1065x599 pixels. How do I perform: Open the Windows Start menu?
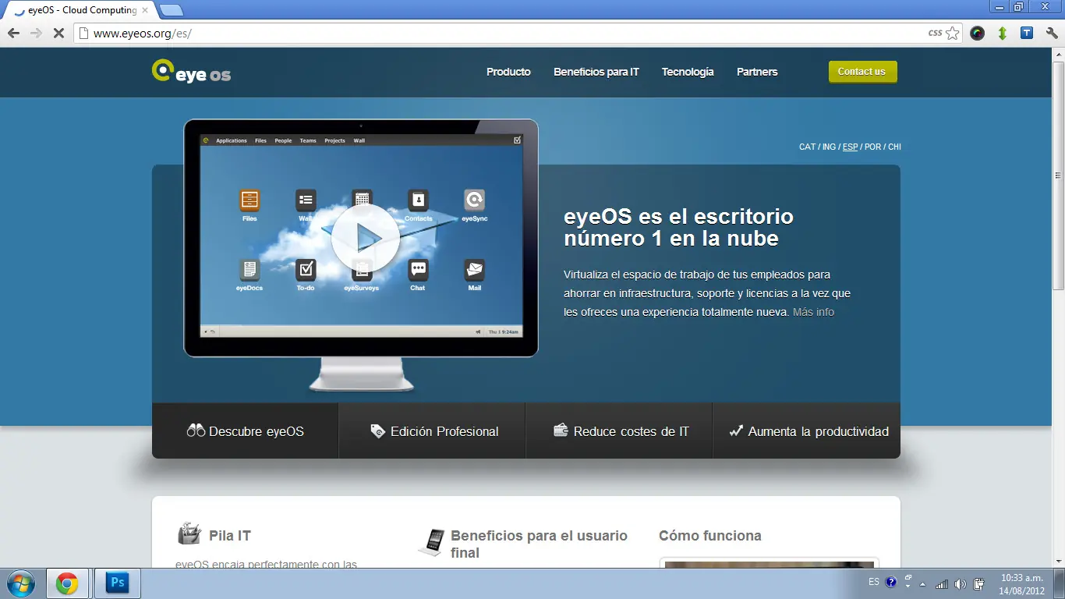coord(19,583)
